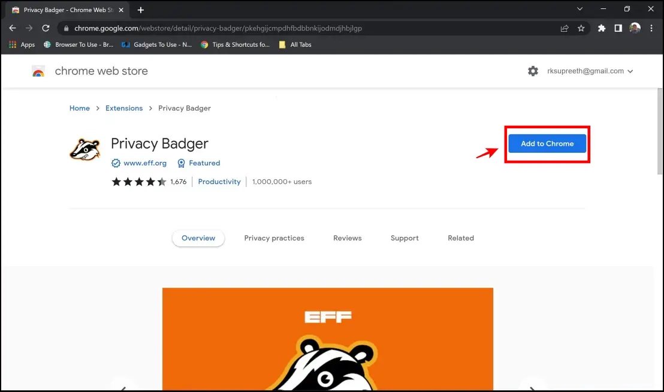Expand the rksupreeth@gmail.com account dropdown

[590, 71]
